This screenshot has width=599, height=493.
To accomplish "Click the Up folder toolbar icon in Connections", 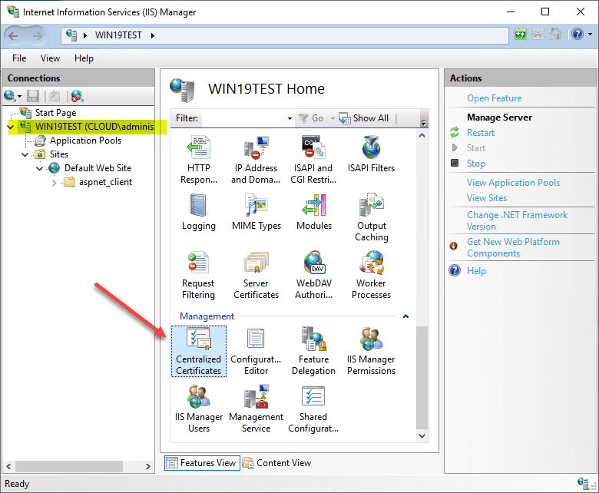I will pyautogui.click(x=55, y=96).
